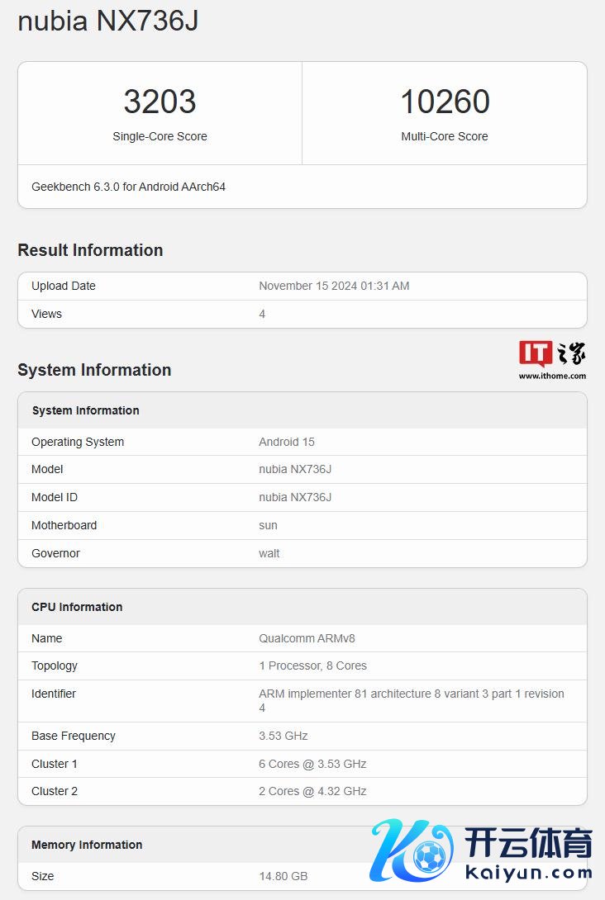
Task: Select the 10260 multi-core score
Action: 445,102
